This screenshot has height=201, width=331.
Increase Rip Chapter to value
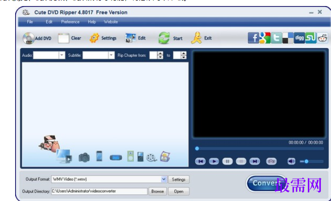tap(184, 54)
